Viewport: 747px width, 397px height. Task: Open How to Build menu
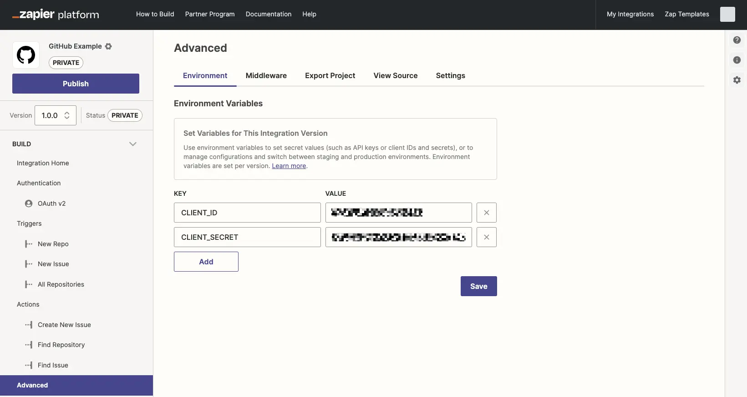tap(155, 14)
